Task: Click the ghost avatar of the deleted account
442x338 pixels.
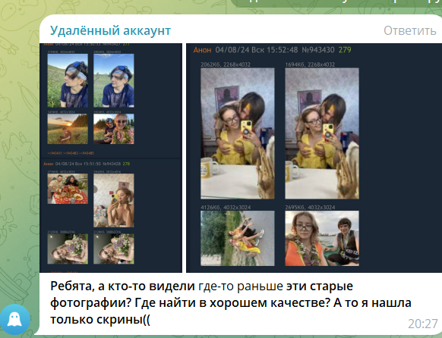Action: pos(14,319)
